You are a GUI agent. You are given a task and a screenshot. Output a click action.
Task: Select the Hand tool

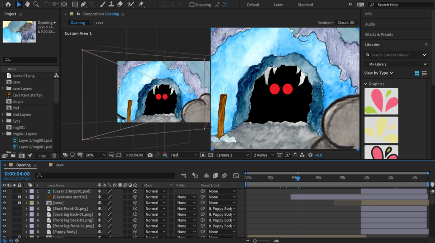click(x=28, y=4)
